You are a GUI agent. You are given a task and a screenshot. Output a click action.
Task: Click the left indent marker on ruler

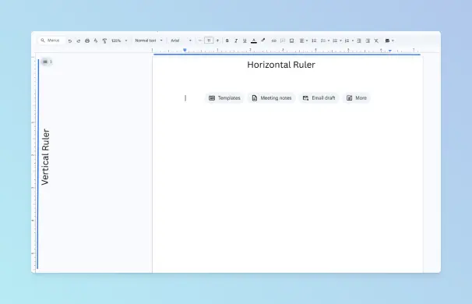(x=185, y=50)
